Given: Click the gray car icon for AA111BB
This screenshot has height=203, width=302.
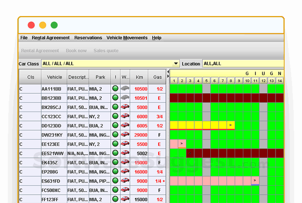Looking at the screenshot, I should 125,88.
